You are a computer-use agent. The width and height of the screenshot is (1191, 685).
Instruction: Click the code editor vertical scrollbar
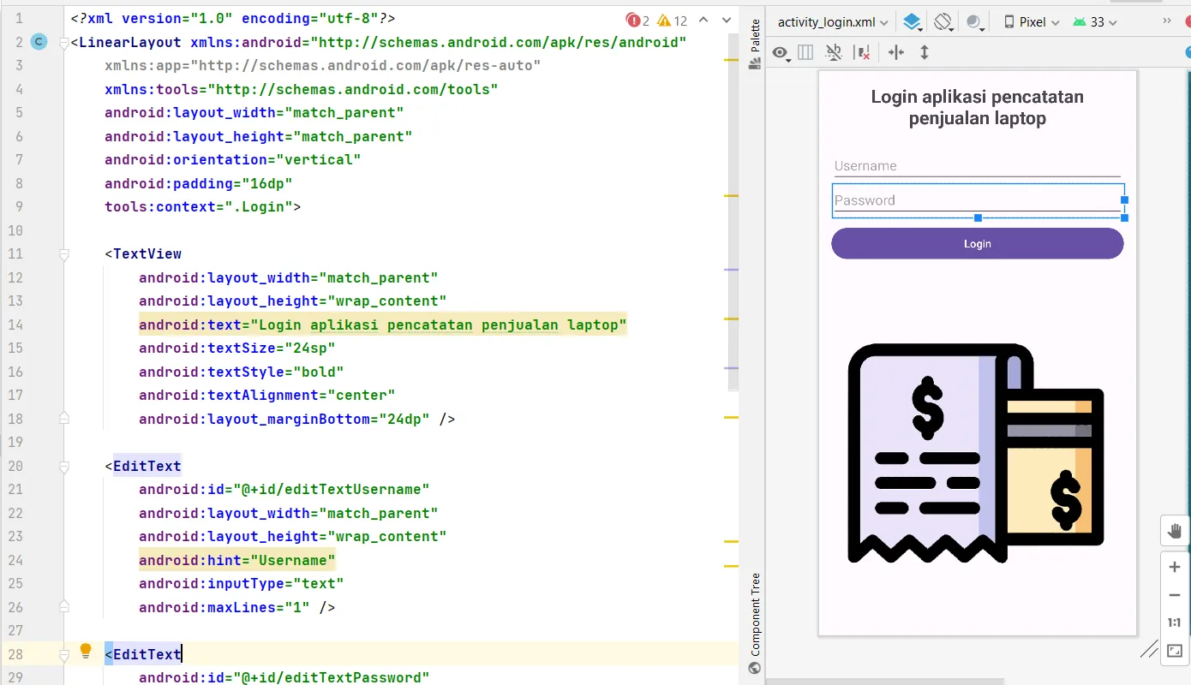click(x=733, y=214)
